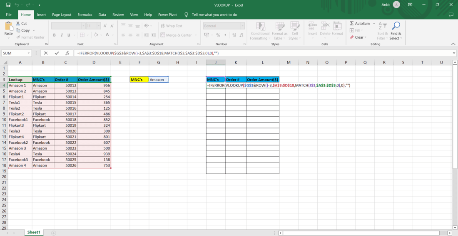Toggle Wrap Text
Screen dimensions: 458x236
coord(172,26)
